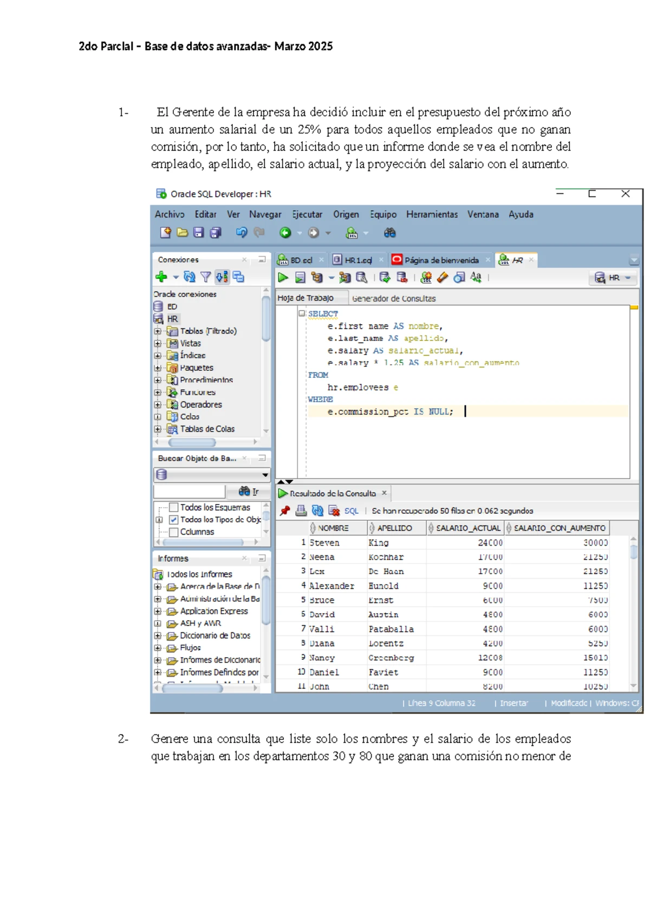The image size is (650, 918).
Task: Click the green Back navigation arrow icon
Action: [285, 233]
